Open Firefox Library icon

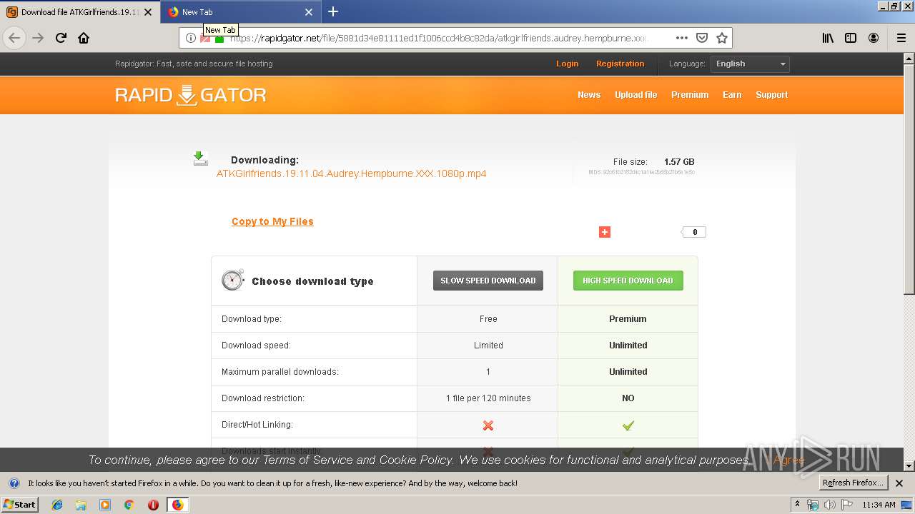[x=828, y=38]
